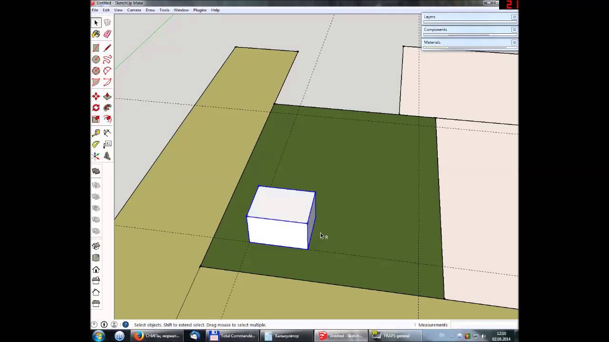Click the top face of the white box
This screenshot has height=342, width=609.
coord(282,204)
